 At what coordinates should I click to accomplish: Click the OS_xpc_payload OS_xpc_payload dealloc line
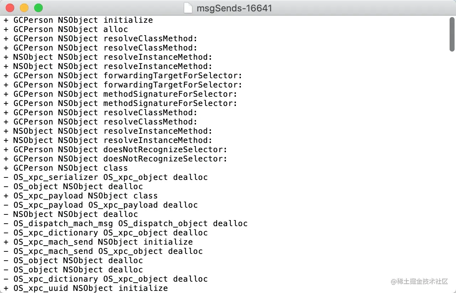(101, 205)
